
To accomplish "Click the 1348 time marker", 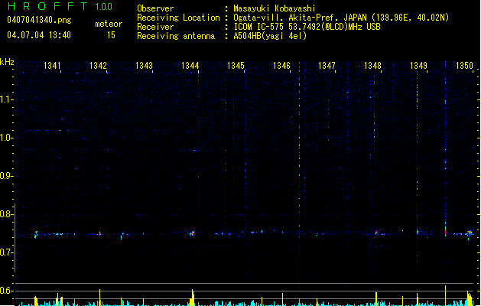I will click(x=372, y=65).
